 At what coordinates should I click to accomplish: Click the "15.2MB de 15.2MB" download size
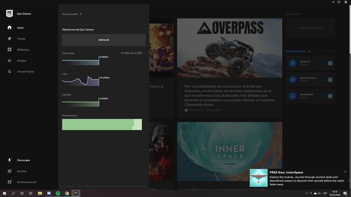(131, 53)
